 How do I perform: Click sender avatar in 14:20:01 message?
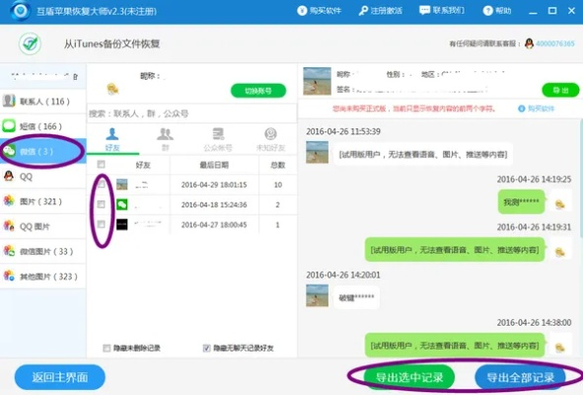[318, 295]
